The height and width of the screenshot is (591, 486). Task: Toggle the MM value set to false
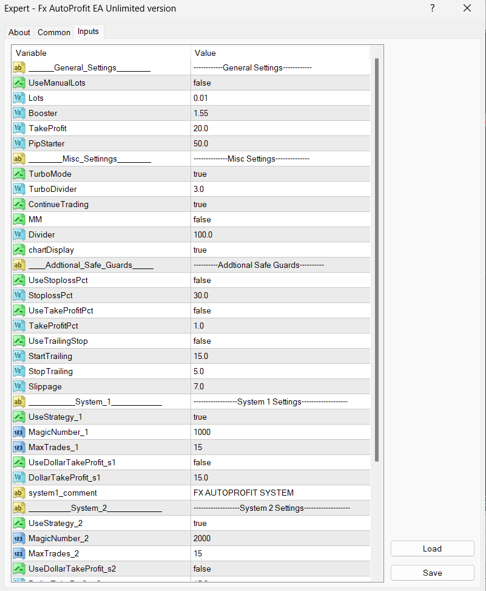pyautogui.click(x=279, y=219)
